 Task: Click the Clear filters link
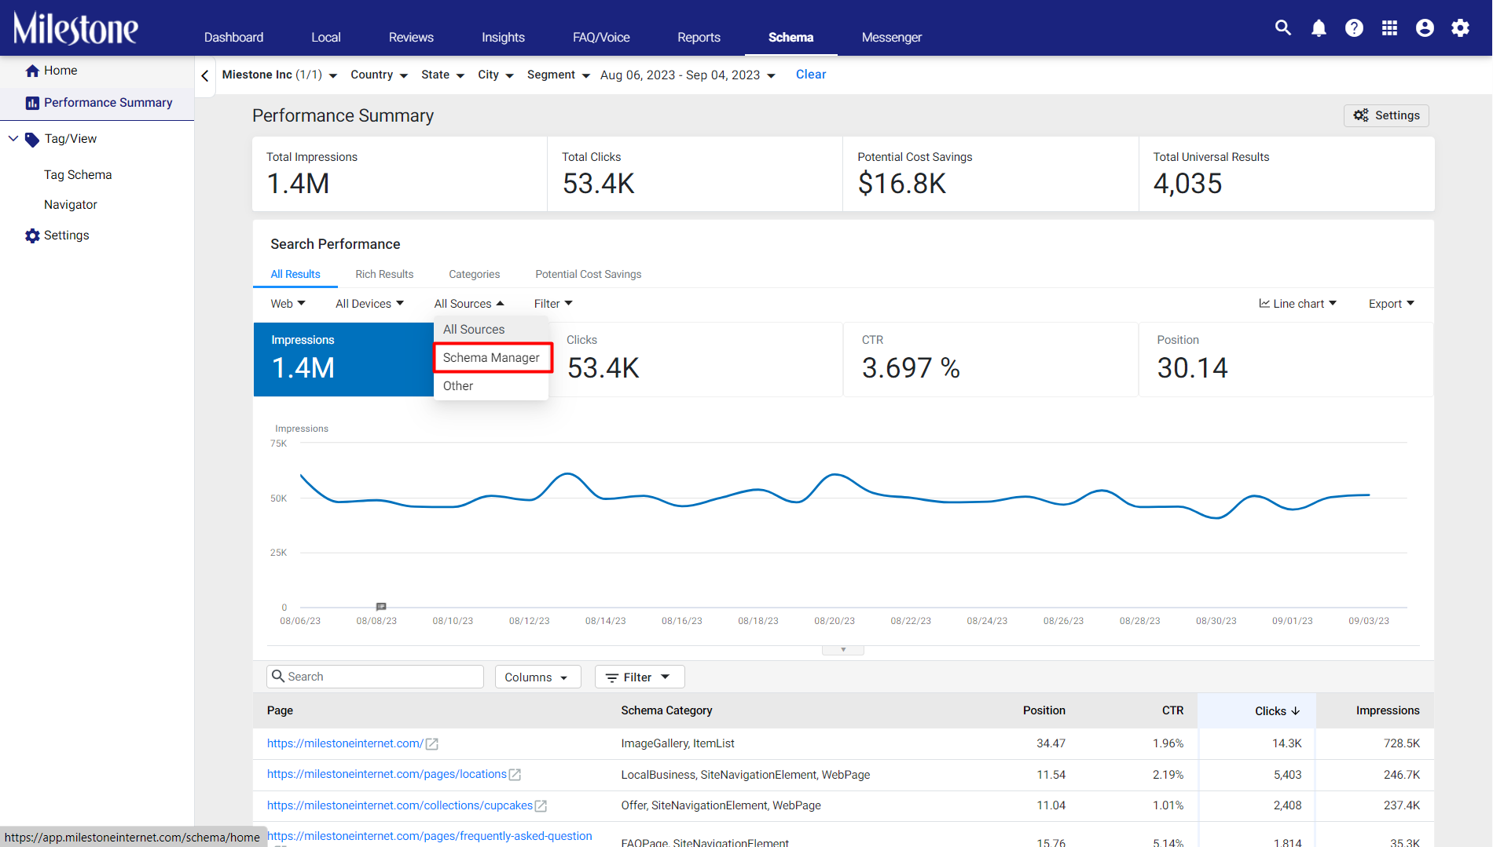[x=811, y=75]
